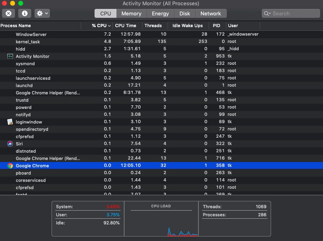
Task: Sort by Idle Wake Ups column
Action: 188,26
